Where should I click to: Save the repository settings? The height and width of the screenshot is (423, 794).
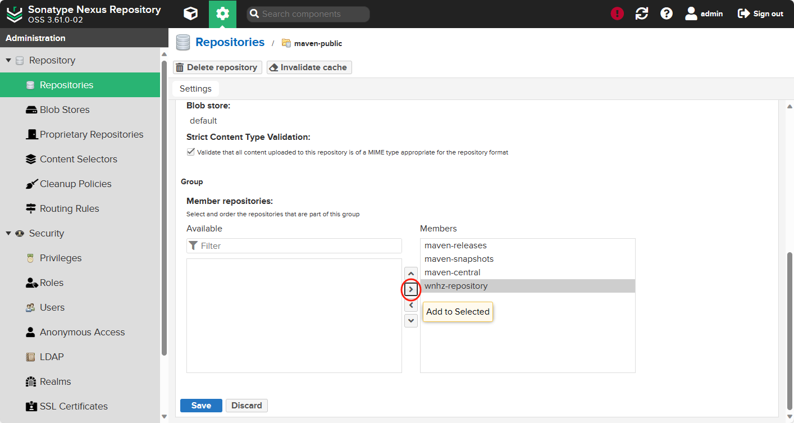click(201, 406)
